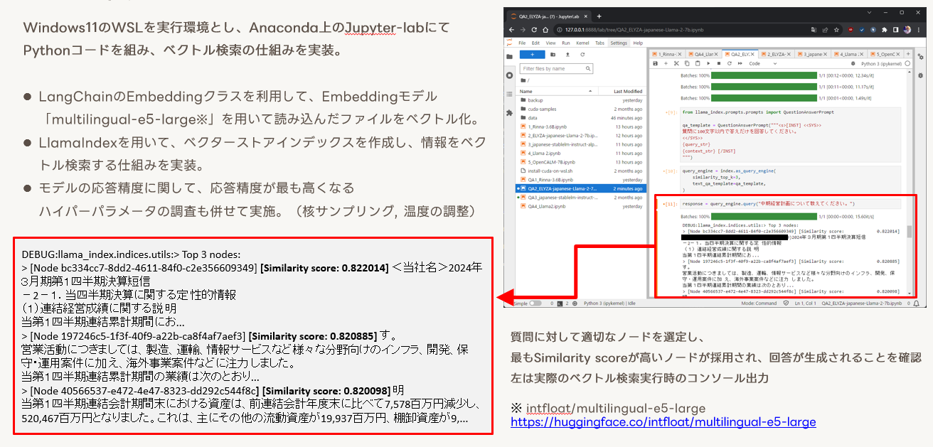The height and width of the screenshot is (447, 933).
Task: Open the Running Terminals and Kernels panel
Action: (508, 75)
